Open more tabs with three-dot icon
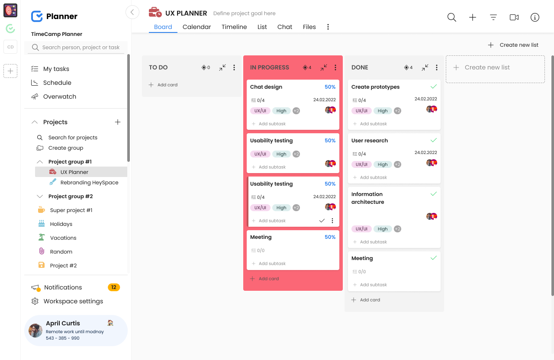 click(328, 27)
